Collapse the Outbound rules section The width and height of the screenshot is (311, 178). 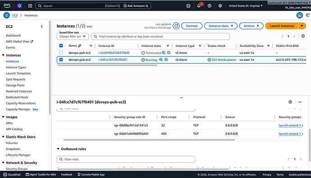(x=58, y=149)
